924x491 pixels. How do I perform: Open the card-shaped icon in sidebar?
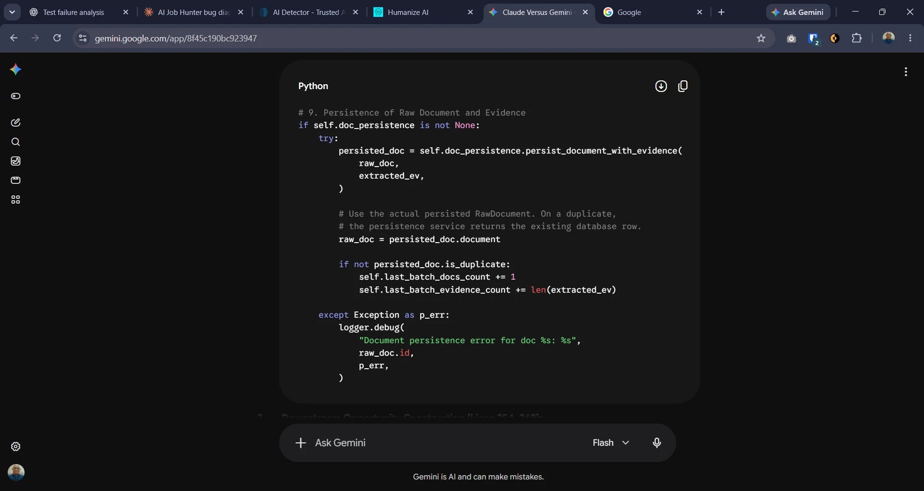pyautogui.click(x=15, y=180)
